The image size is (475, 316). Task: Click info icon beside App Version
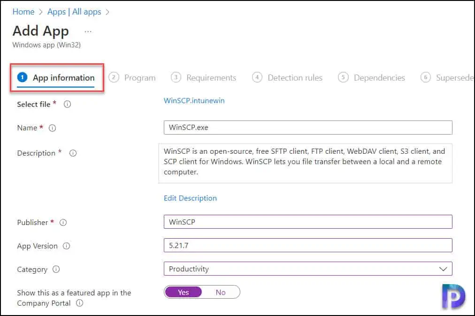[x=66, y=246]
